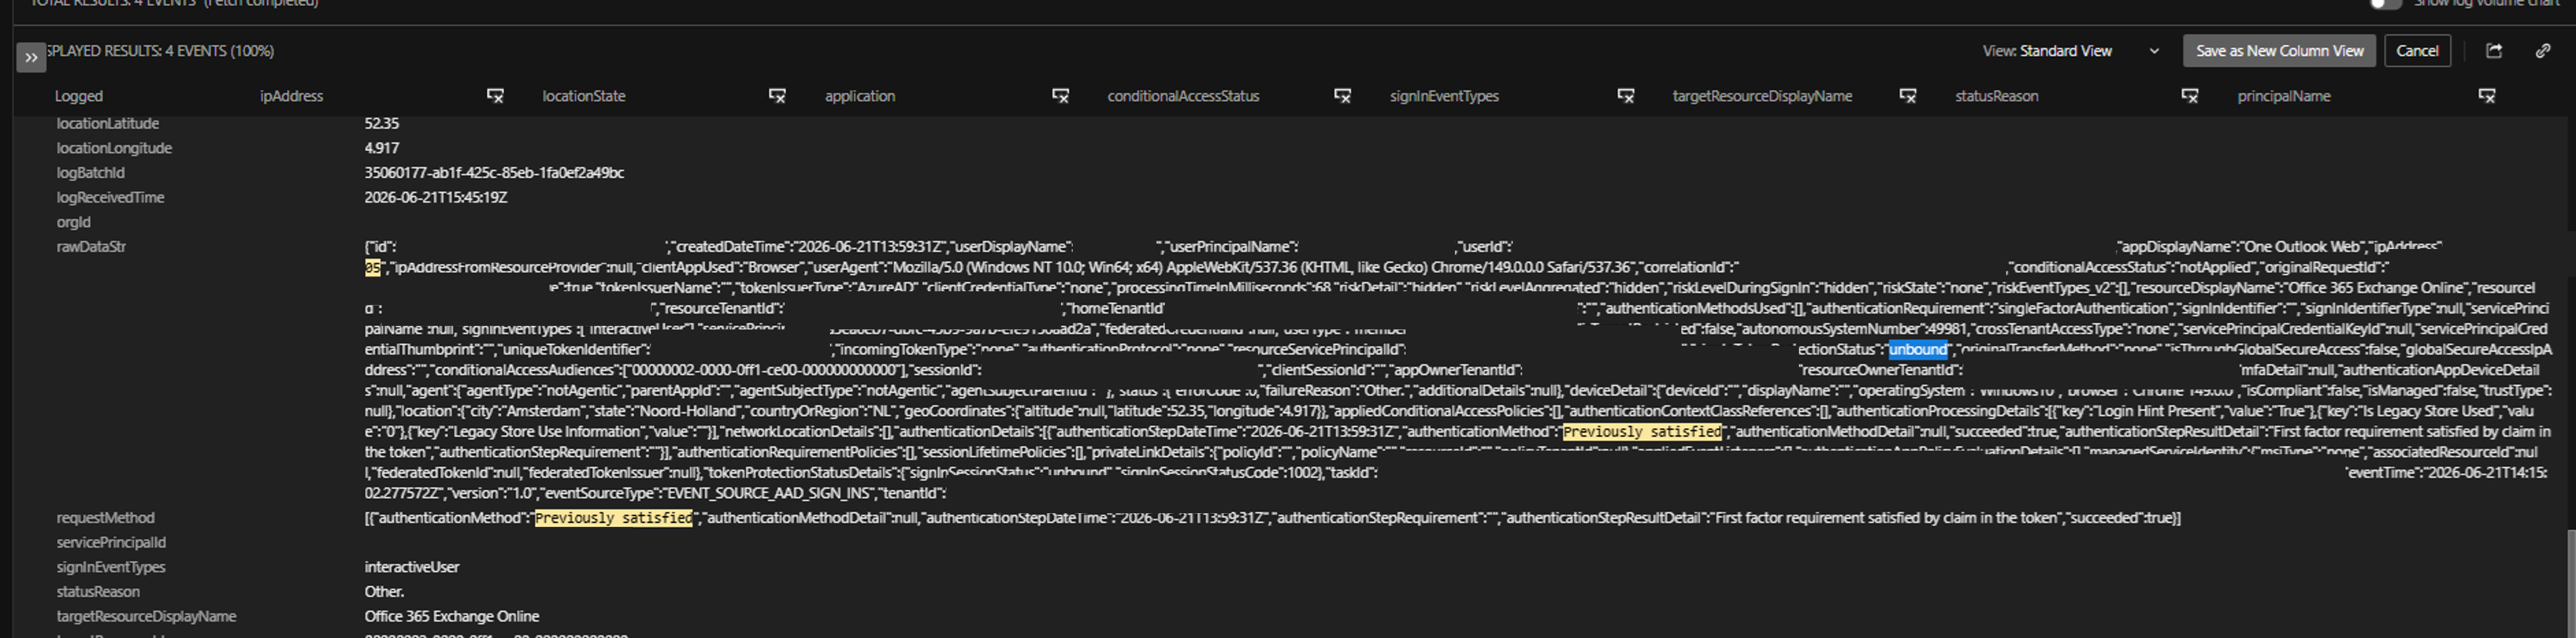Select the servicePrincipalId field name
Image resolution: width=2576 pixels, height=638 pixels.
coord(112,543)
